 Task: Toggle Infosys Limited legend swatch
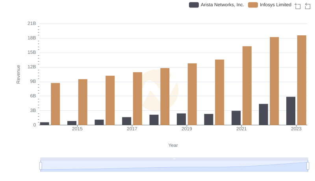[x=253, y=5]
